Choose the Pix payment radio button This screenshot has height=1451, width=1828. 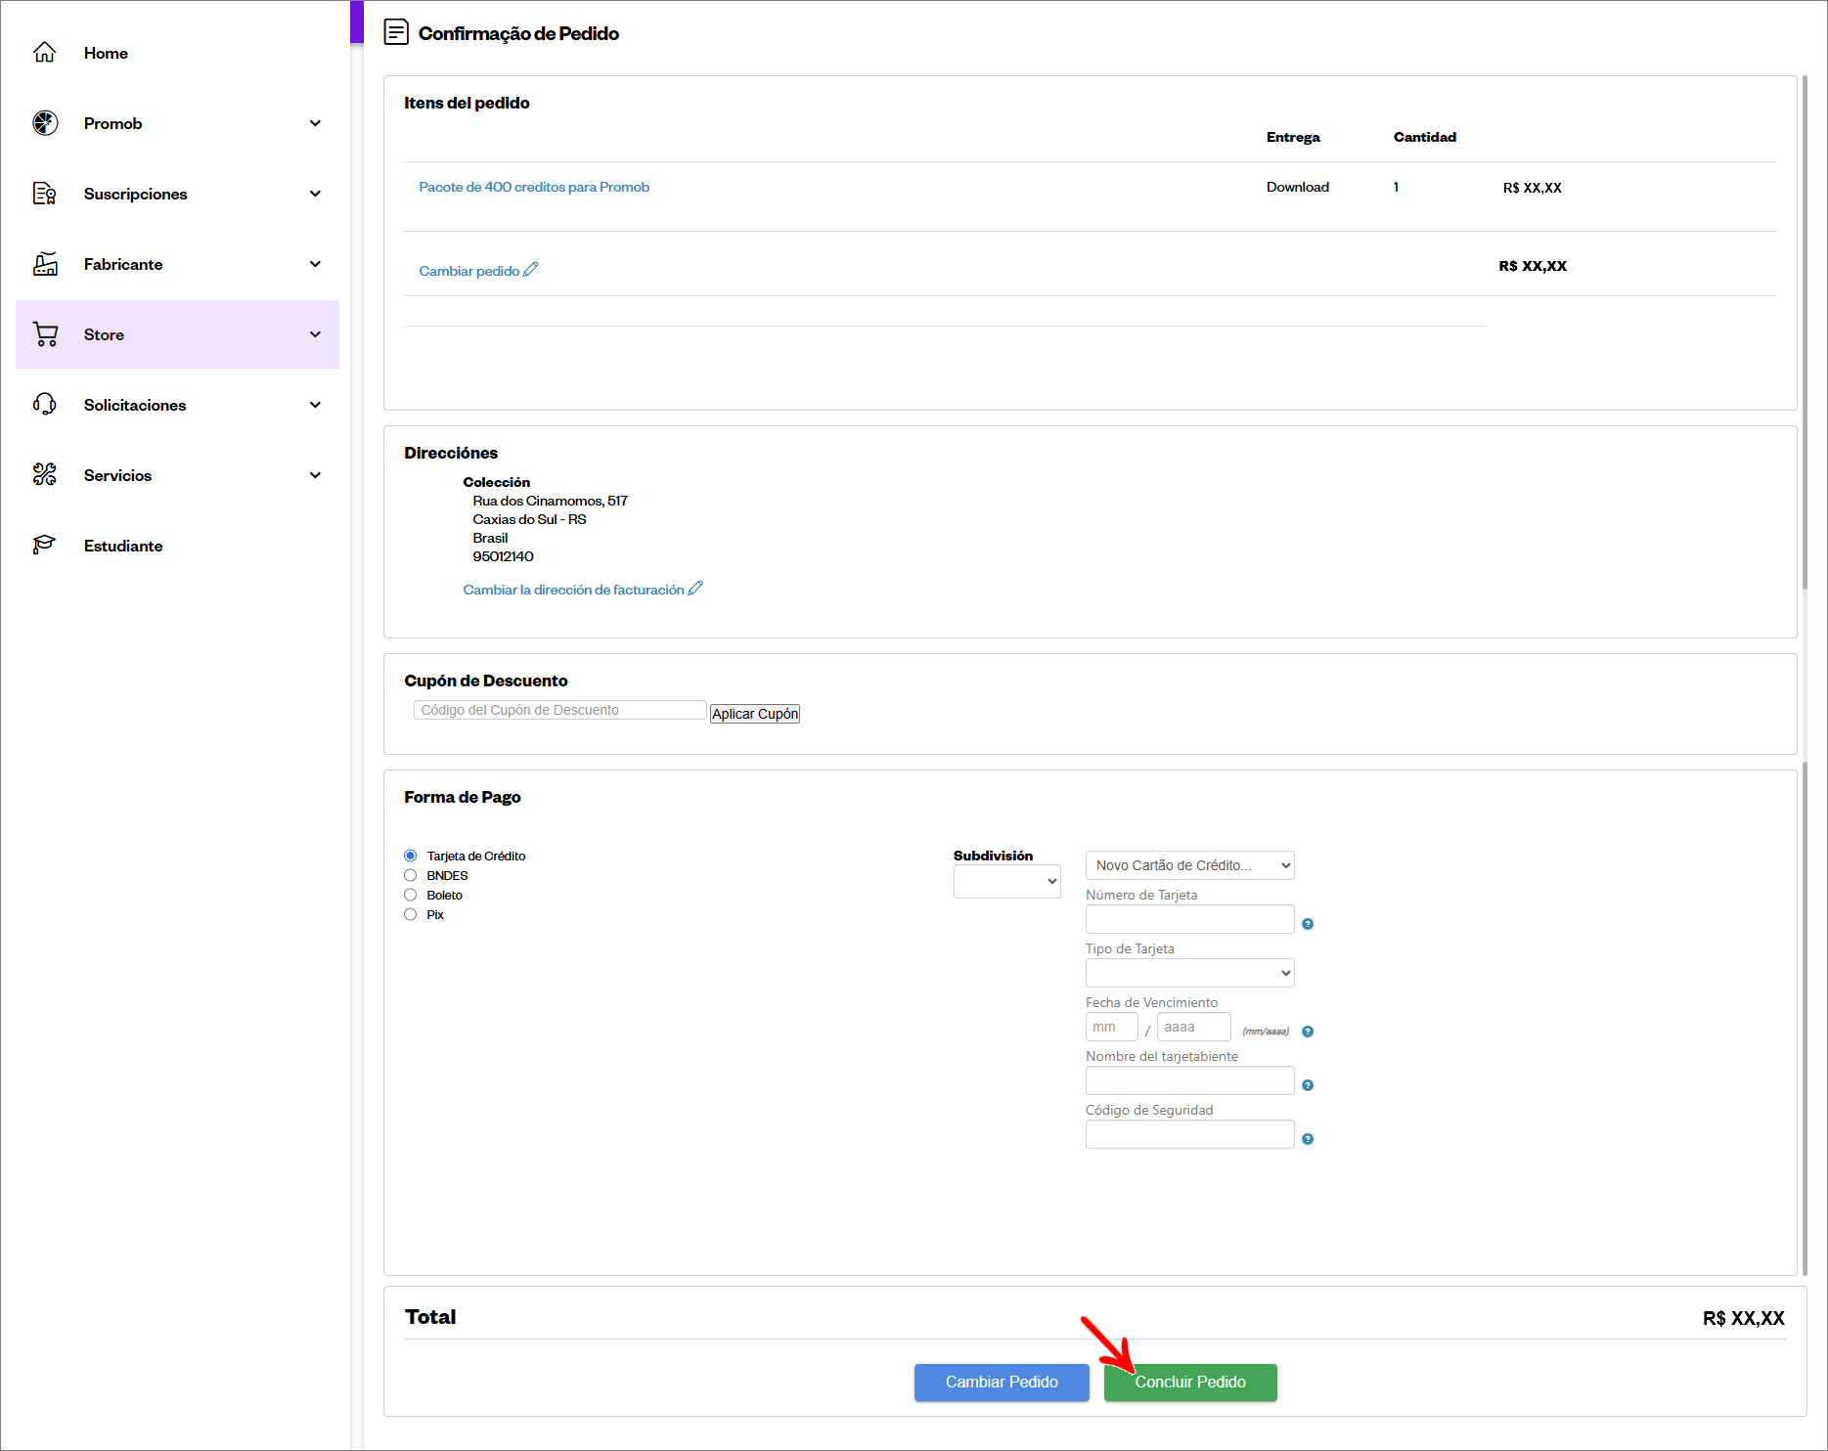click(411, 915)
